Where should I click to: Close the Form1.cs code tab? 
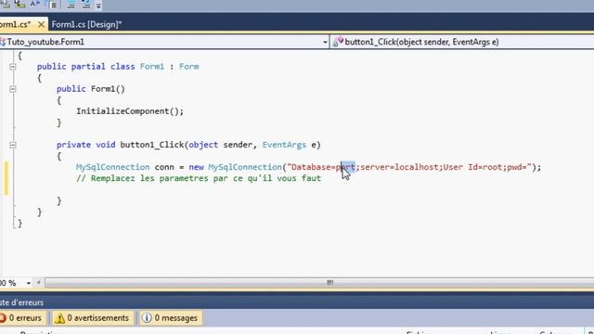pyautogui.click(x=41, y=25)
